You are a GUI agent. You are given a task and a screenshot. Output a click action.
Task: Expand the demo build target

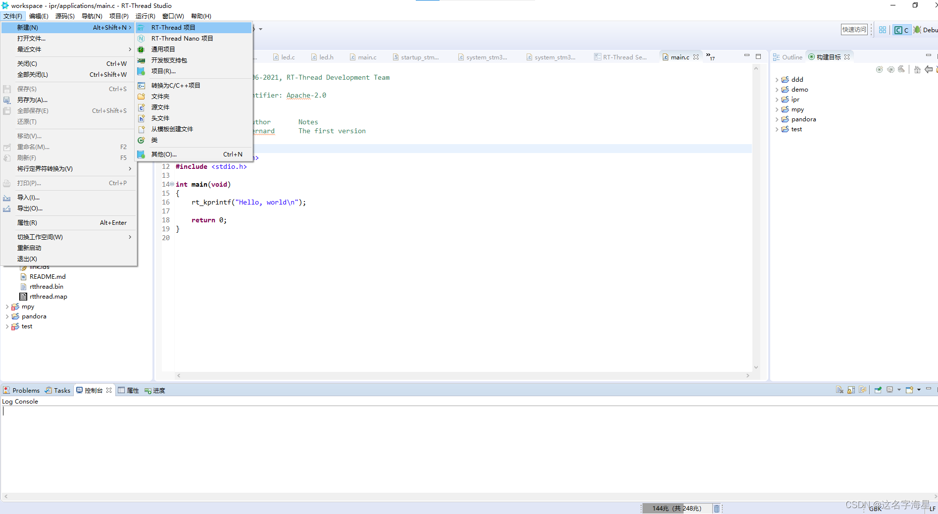(x=777, y=90)
